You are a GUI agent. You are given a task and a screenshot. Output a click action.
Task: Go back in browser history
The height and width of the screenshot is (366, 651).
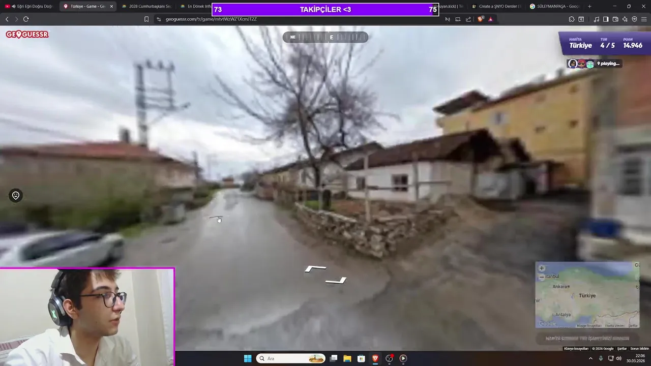[x=7, y=19]
